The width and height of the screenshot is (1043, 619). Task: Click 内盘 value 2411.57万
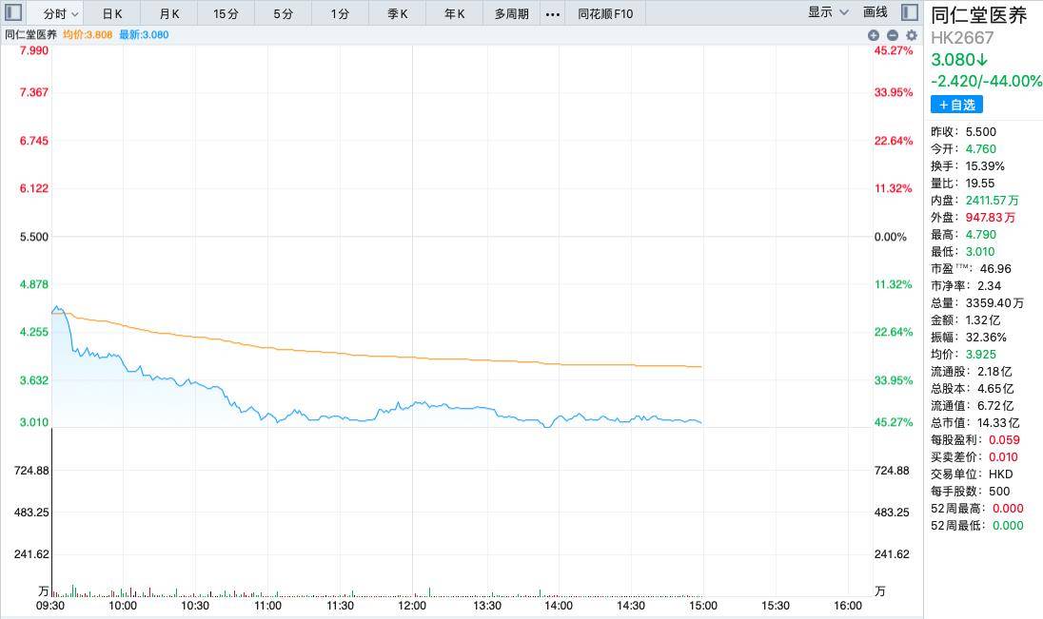pos(992,200)
